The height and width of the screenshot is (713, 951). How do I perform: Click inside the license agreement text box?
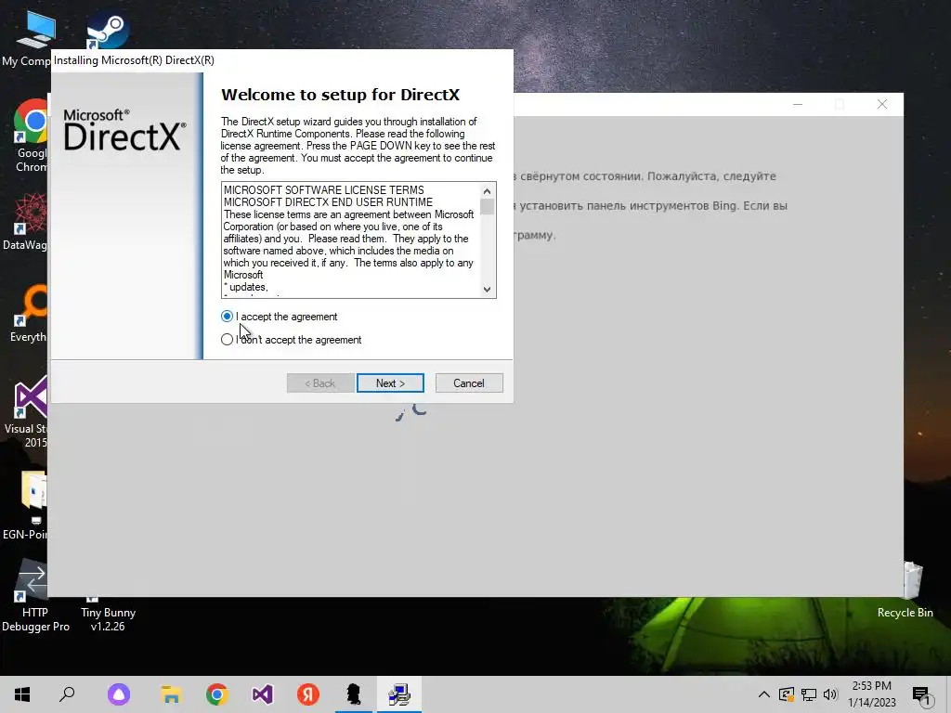pyautogui.click(x=351, y=240)
